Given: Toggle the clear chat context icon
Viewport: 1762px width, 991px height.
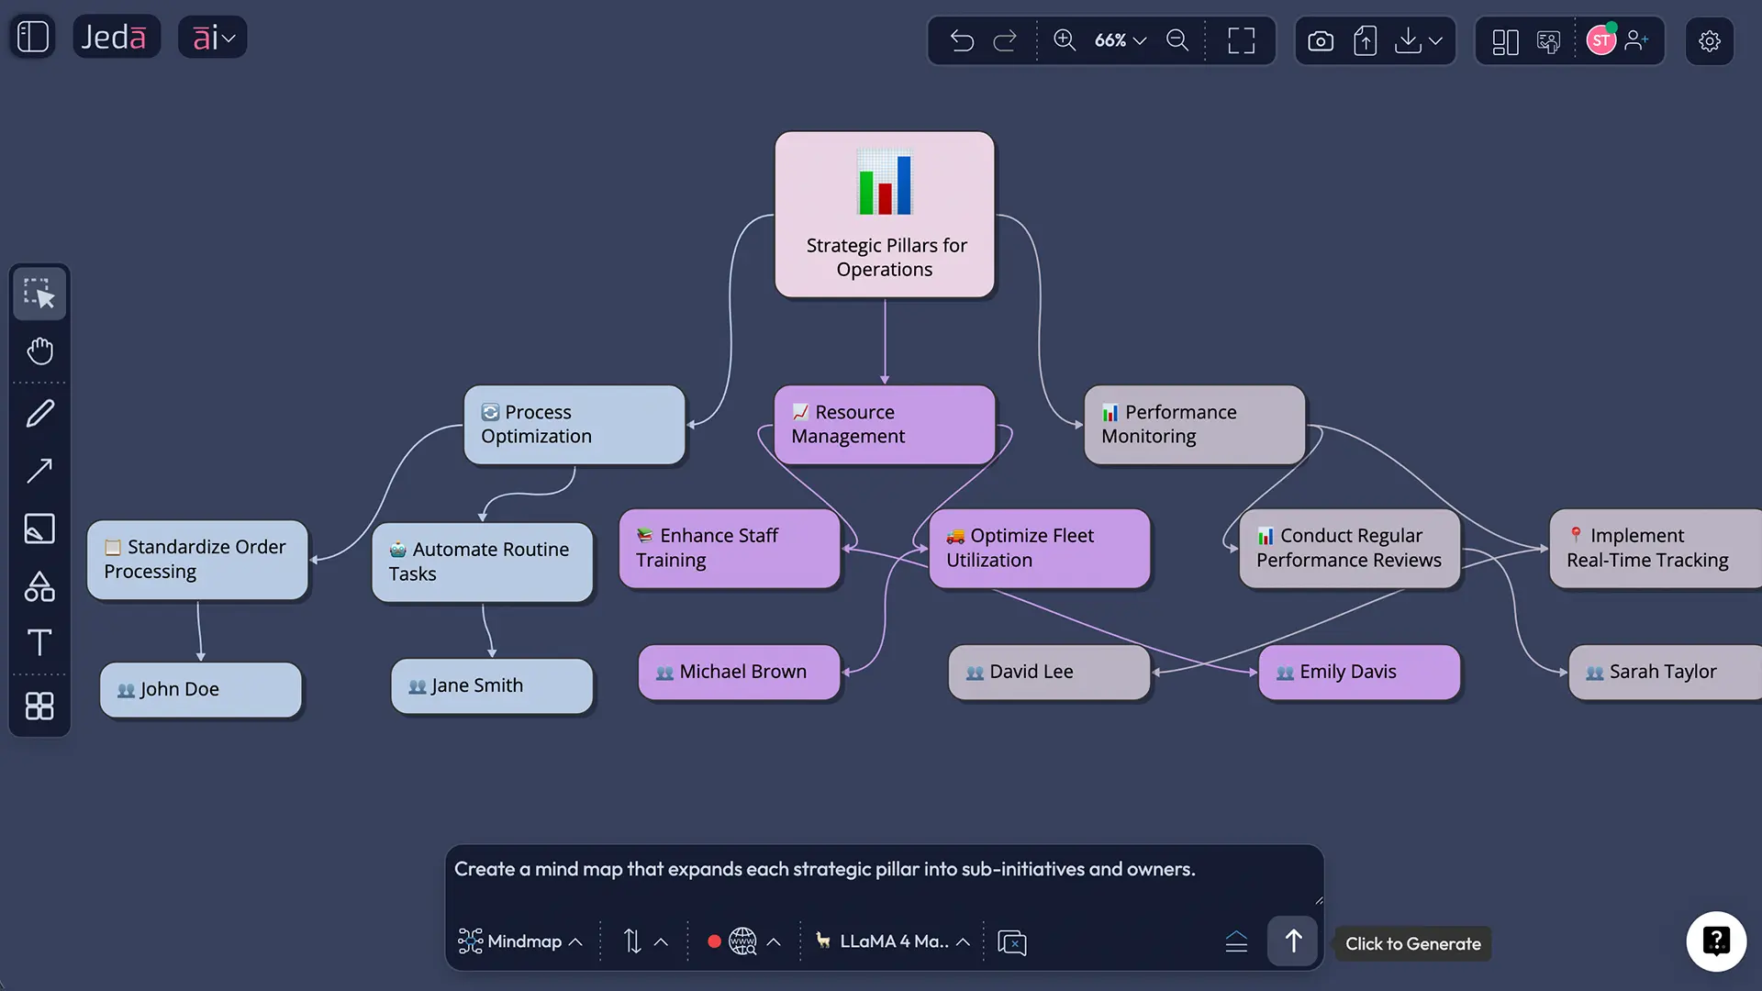Looking at the screenshot, I should 1011,942.
